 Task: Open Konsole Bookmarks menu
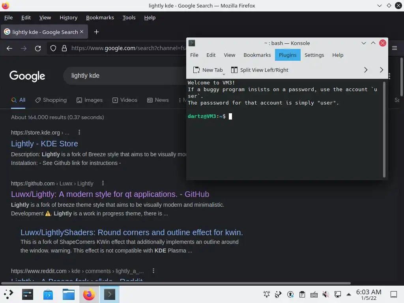click(x=257, y=55)
